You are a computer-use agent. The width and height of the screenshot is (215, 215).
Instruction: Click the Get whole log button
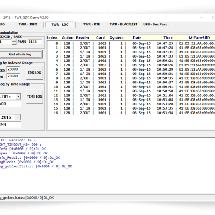pos(20,54)
